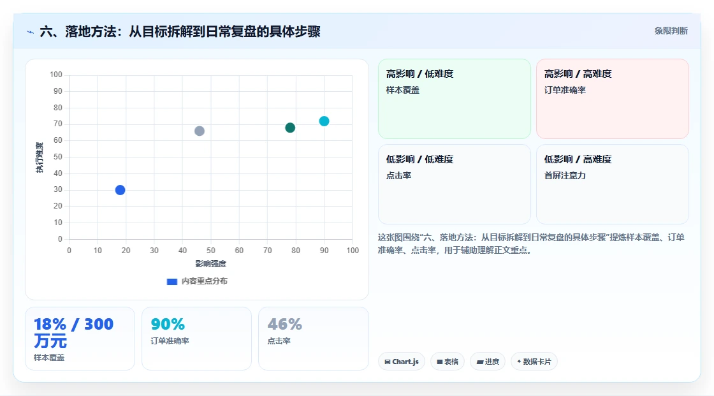
Task: Select the 高影响 / 高难度 quadrant card
Action: (613, 99)
